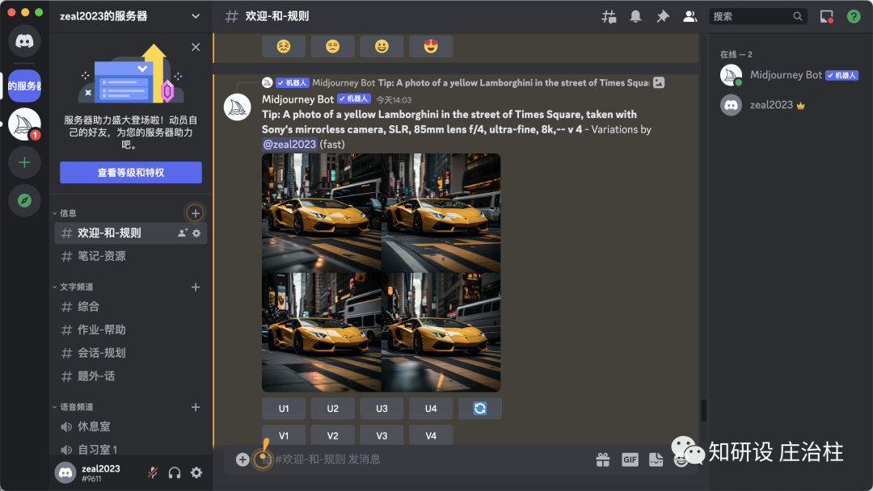
Task: Click the heart-eyes emoji reaction
Action: (x=430, y=47)
